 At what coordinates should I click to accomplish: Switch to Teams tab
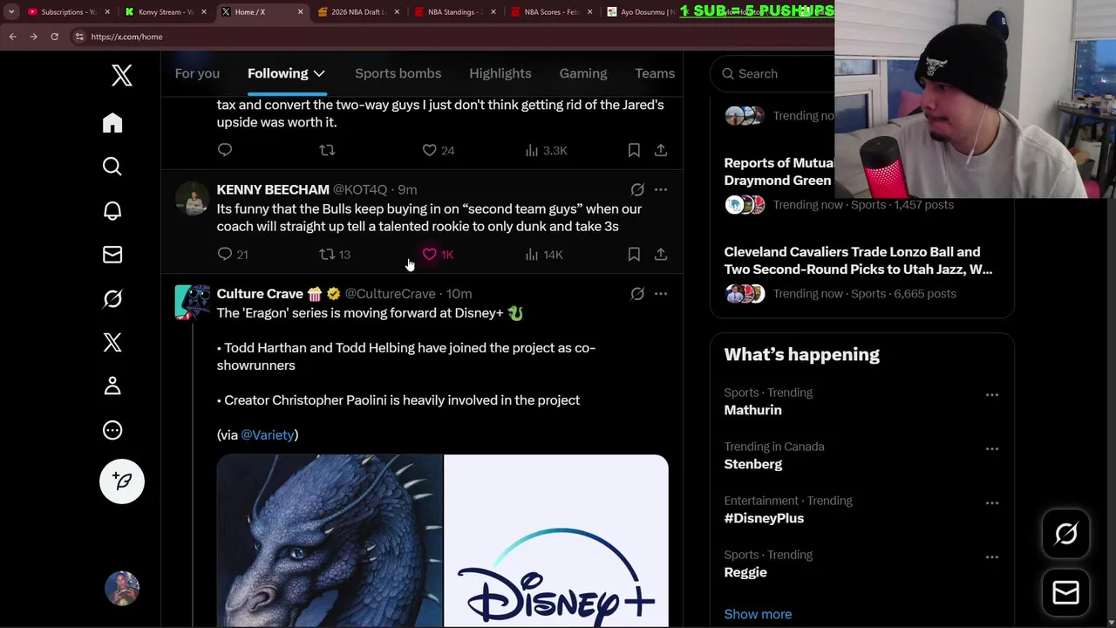(655, 73)
